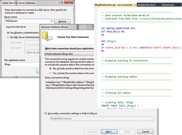Toggle Save entity connection settings in Web.Config checkbox
Screen dimensions: 182x135
pyautogui.click(x=45, y=113)
